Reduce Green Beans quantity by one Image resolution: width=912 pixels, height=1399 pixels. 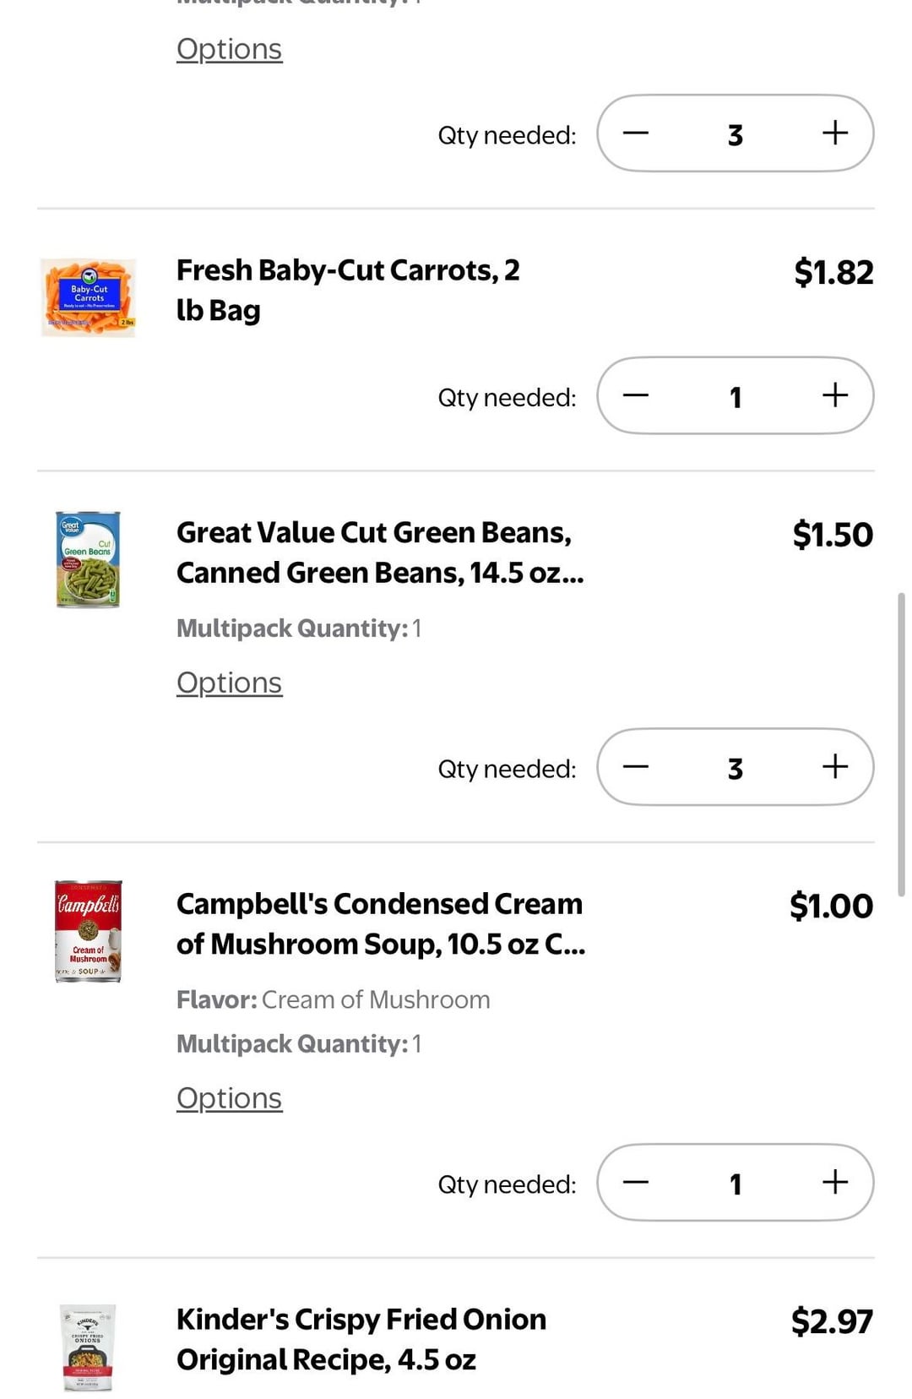[636, 767]
